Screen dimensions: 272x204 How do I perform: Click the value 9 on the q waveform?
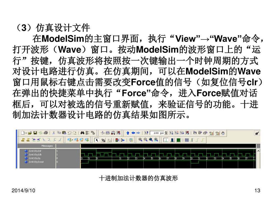[184, 158]
